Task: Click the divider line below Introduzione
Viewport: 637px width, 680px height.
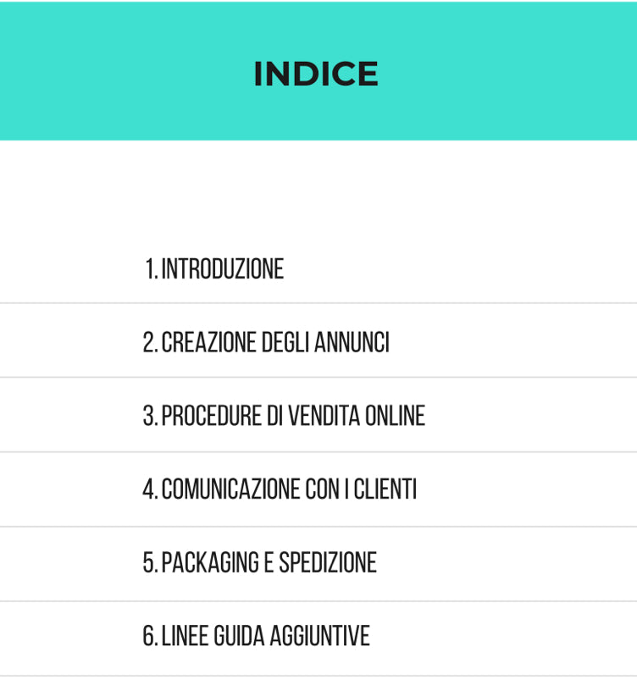Action: [318, 303]
